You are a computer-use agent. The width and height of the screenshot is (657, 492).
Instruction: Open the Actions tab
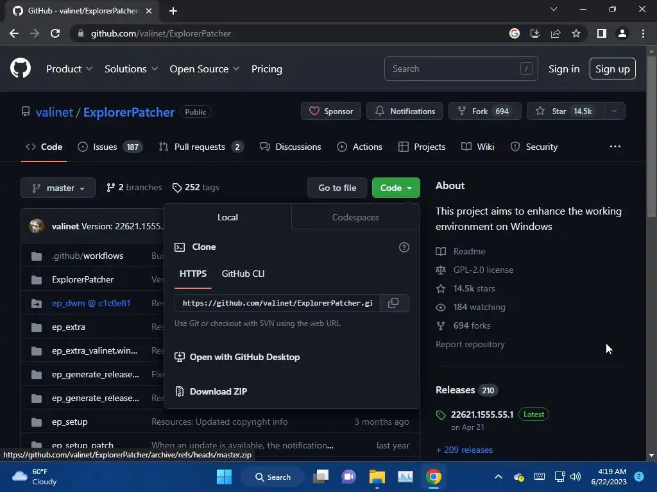[x=359, y=147]
